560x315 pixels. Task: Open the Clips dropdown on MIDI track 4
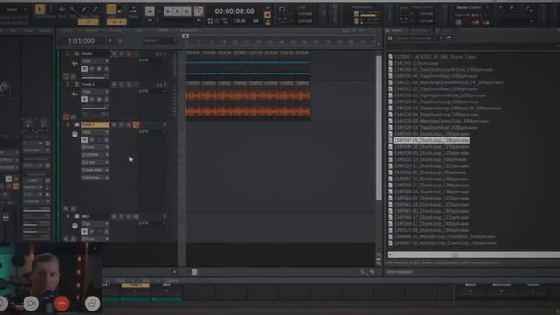[95, 224]
